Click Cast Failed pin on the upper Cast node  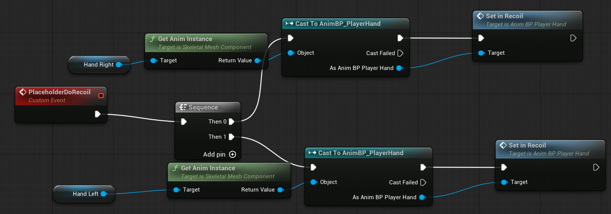[x=400, y=53]
